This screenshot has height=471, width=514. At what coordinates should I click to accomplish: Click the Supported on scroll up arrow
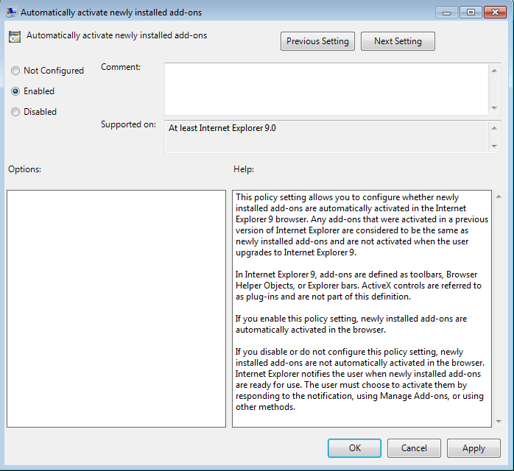tap(494, 128)
